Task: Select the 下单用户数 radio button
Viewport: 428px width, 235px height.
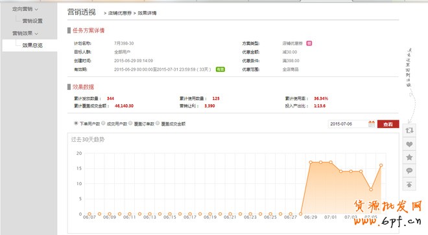Action: (x=76, y=123)
